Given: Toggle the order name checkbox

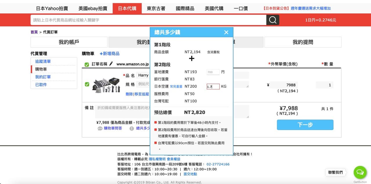Looking at the screenshot, I should coord(87,65).
